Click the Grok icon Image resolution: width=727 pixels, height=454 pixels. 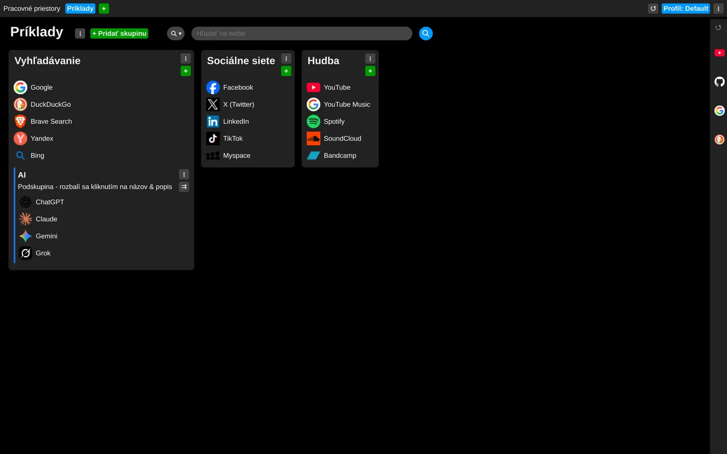pos(26,253)
